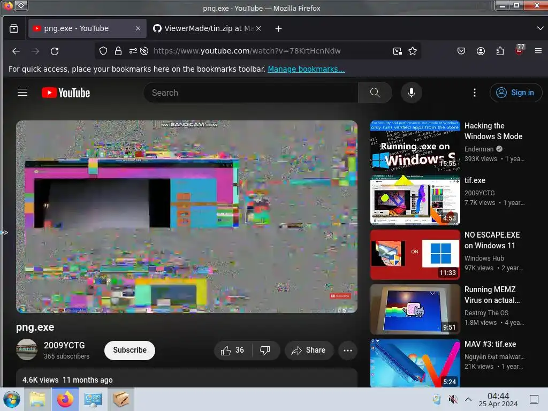Sign in to YouTube
This screenshot has height=411, width=548.
click(516, 93)
